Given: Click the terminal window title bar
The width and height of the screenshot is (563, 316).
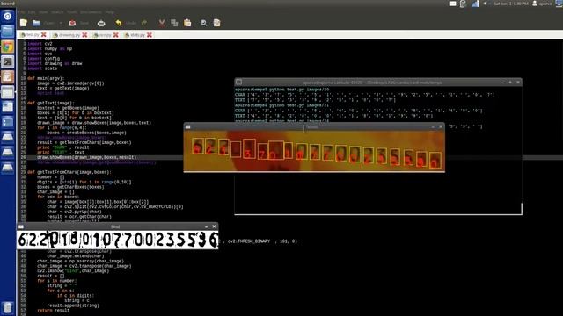Looking at the screenshot, I should tap(378, 83).
